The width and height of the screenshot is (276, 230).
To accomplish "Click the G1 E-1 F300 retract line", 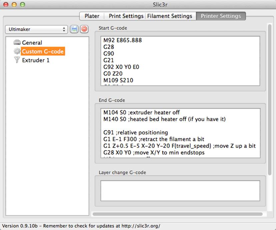I will pos(154,139).
